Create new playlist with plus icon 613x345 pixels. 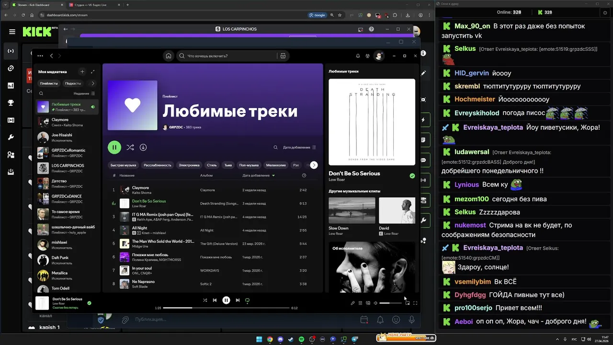(x=82, y=72)
